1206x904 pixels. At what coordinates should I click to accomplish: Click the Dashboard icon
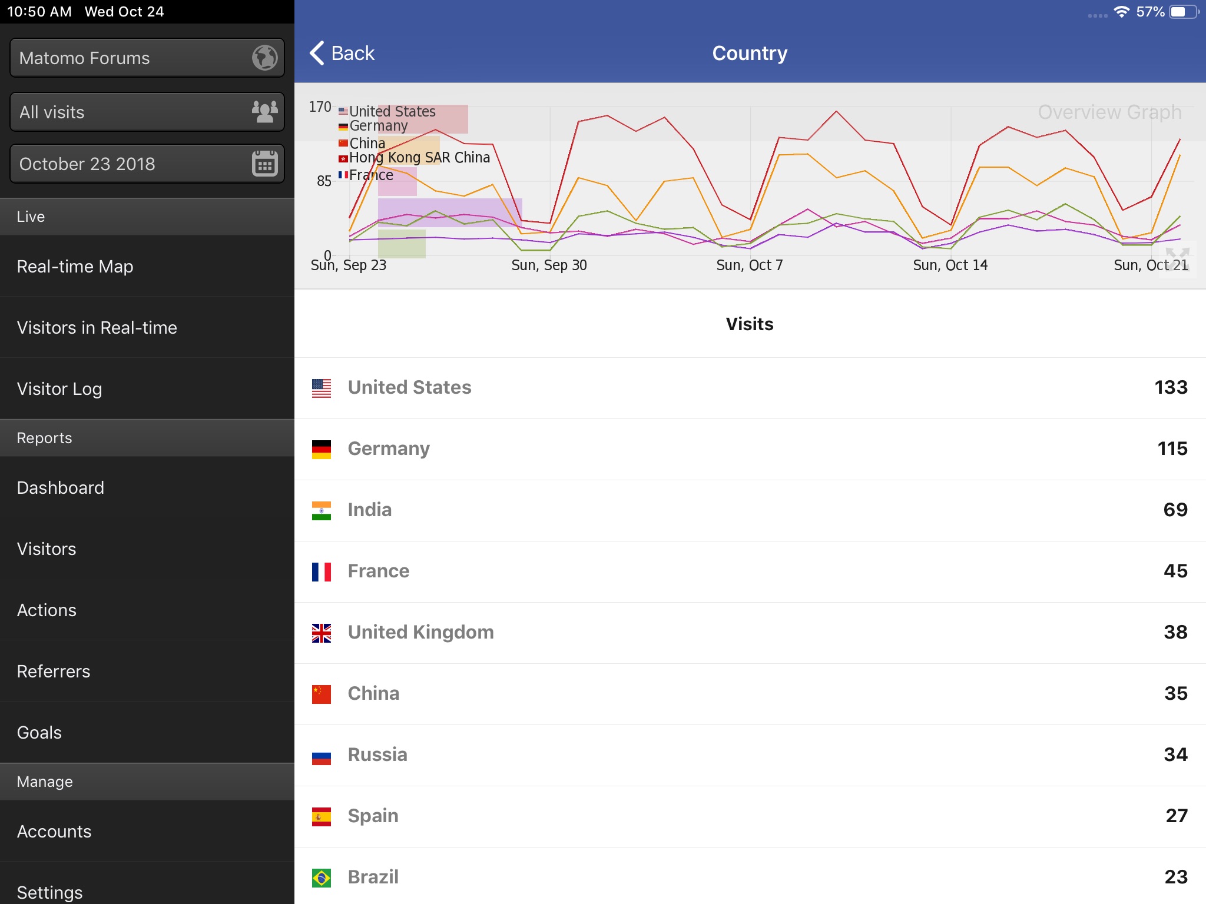[61, 488]
